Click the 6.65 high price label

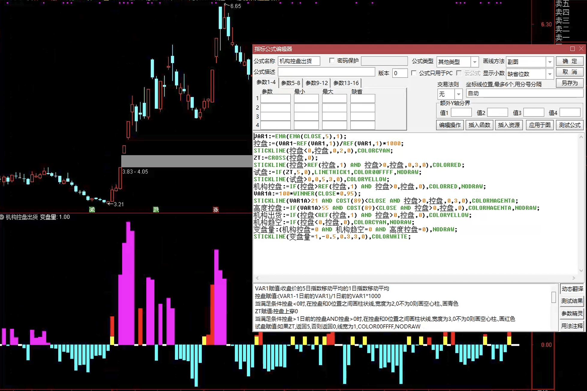[235, 6]
